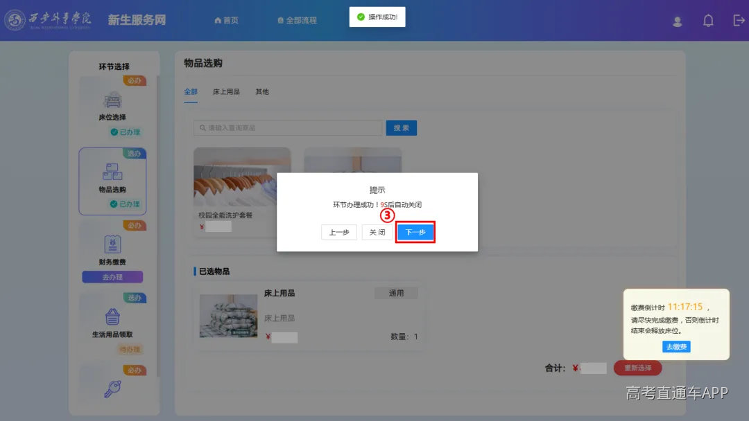Image resolution: width=749 pixels, height=421 pixels.
Task: Click the logout icon in header
Action: (x=739, y=21)
